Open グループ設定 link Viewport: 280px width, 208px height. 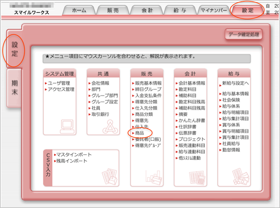click(x=105, y=102)
